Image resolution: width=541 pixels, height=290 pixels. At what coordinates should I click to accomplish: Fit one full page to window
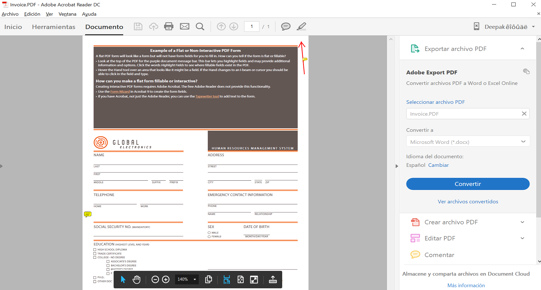[241, 280]
